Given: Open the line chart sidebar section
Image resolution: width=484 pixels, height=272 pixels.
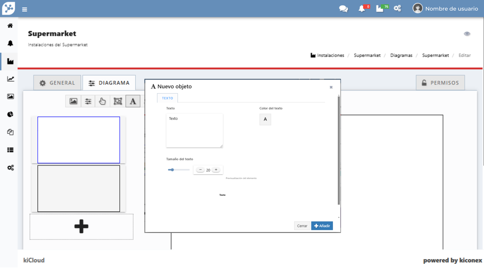Looking at the screenshot, I should (x=10, y=79).
